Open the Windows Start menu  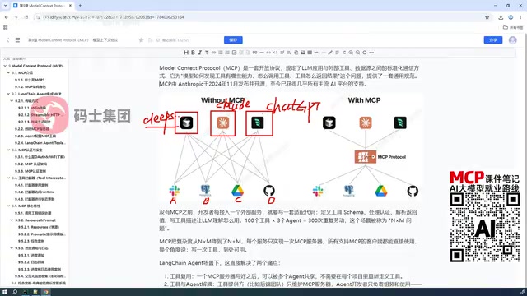5,292
